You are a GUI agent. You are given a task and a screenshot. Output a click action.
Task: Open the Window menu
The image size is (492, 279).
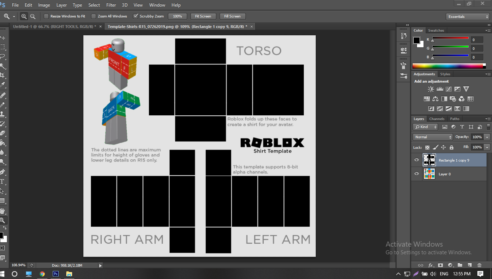[x=157, y=5]
